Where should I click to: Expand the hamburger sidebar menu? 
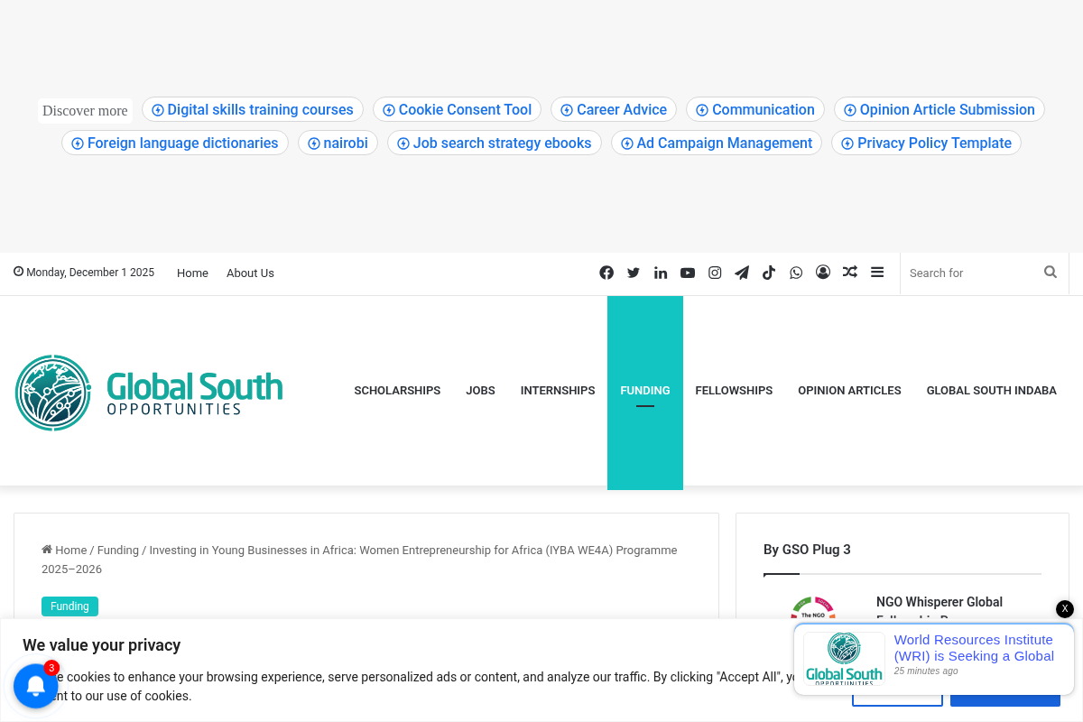tap(877, 273)
